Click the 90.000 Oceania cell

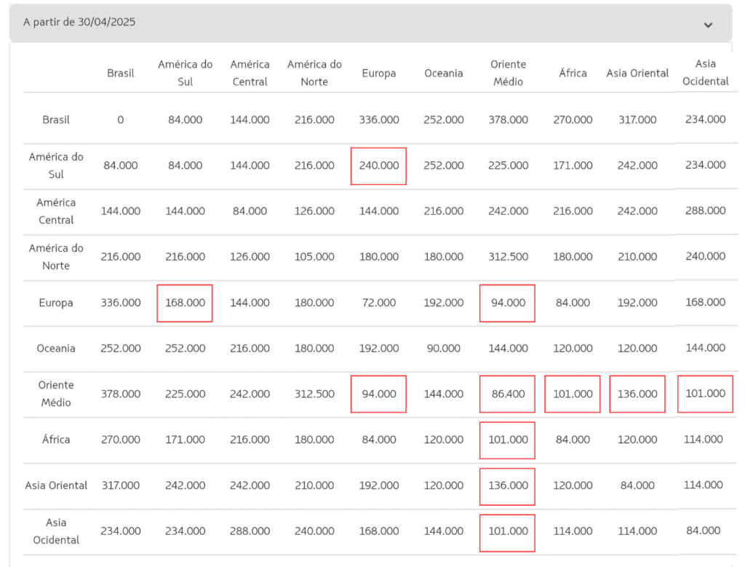coord(443,348)
